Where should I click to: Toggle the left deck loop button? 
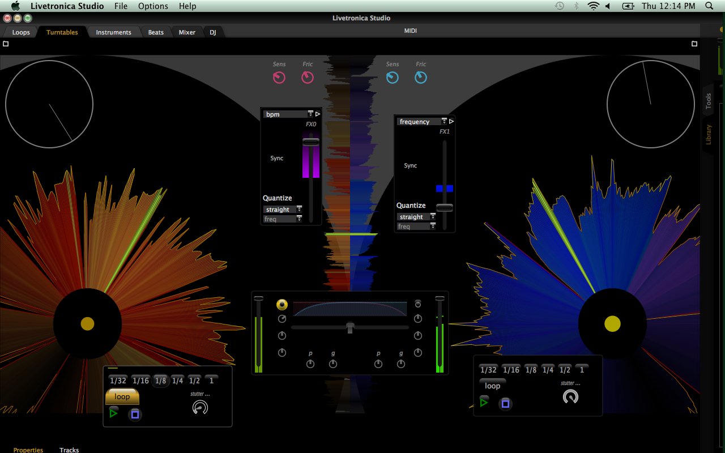[x=122, y=396]
